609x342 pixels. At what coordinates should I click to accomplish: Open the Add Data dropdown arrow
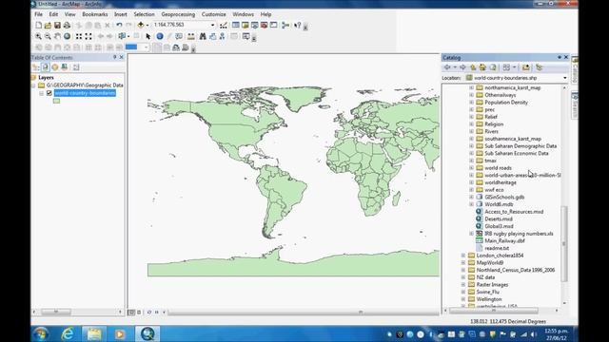coord(147,26)
